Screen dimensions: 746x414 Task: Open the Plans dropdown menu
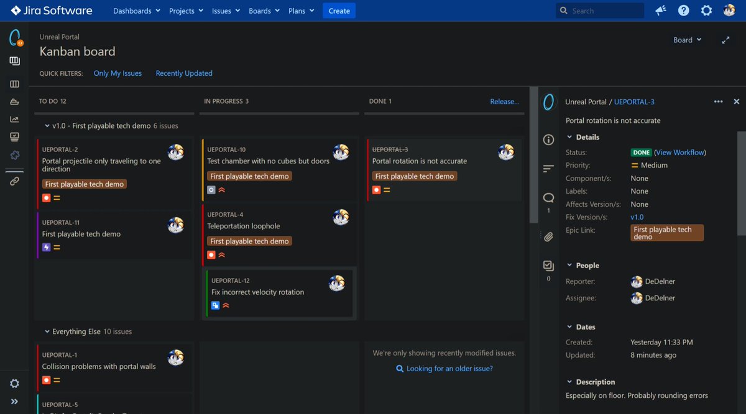click(x=301, y=11)
